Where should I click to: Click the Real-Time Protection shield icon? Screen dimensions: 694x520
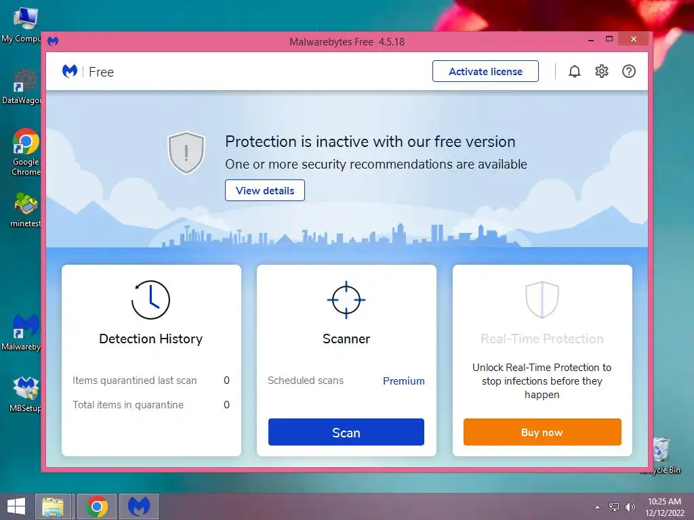pyautogui.click(x=542, y=299)
